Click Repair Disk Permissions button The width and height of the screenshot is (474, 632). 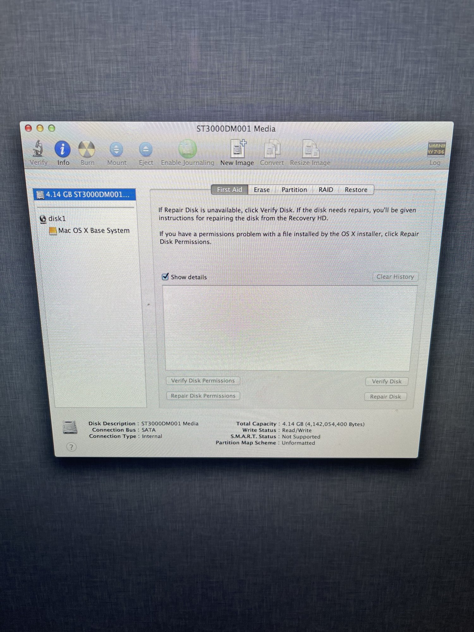(203, 396)
